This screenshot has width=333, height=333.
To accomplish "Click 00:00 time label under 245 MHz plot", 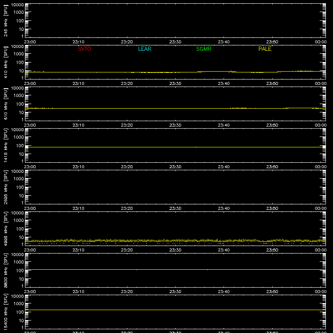I will (321, 42).
